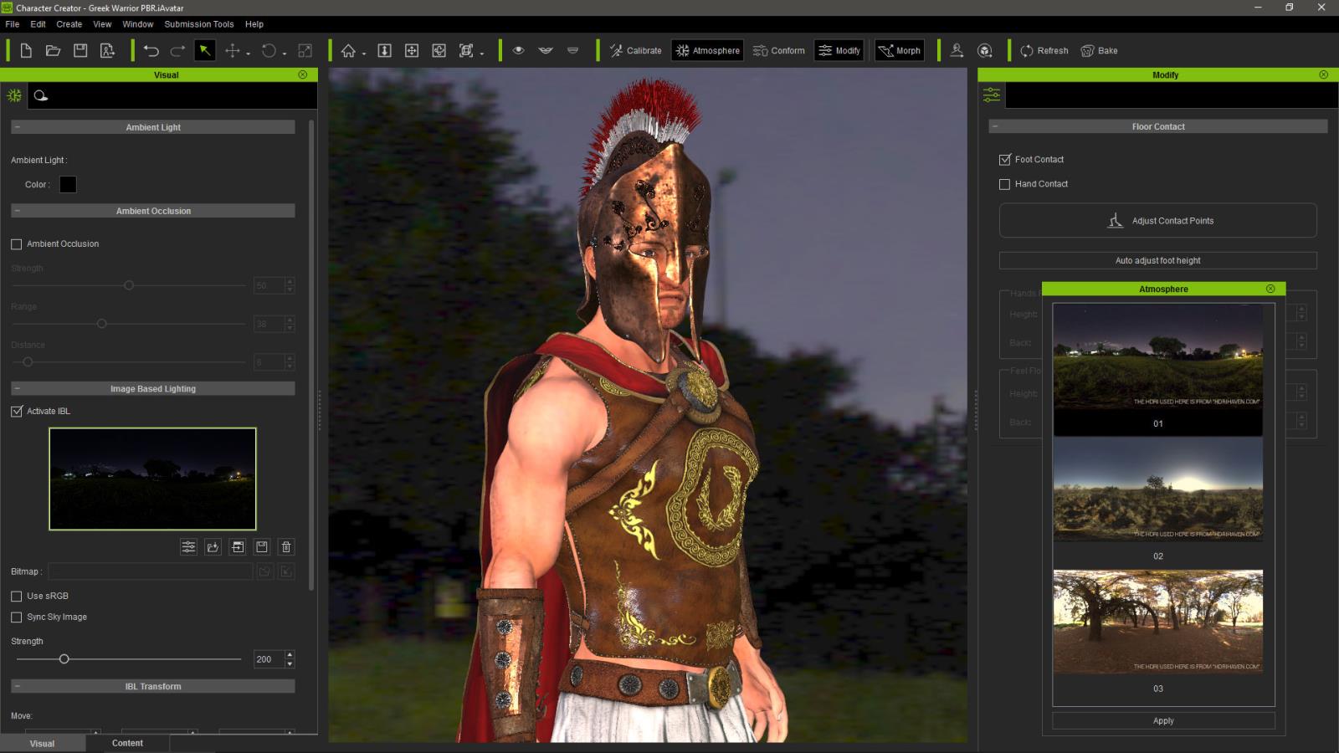Delete the IBL image with trash icon
1339x753 pixels.
click(x=286, y=546)
